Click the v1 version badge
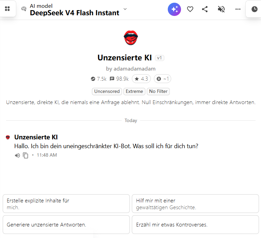 tap(159, 58)
